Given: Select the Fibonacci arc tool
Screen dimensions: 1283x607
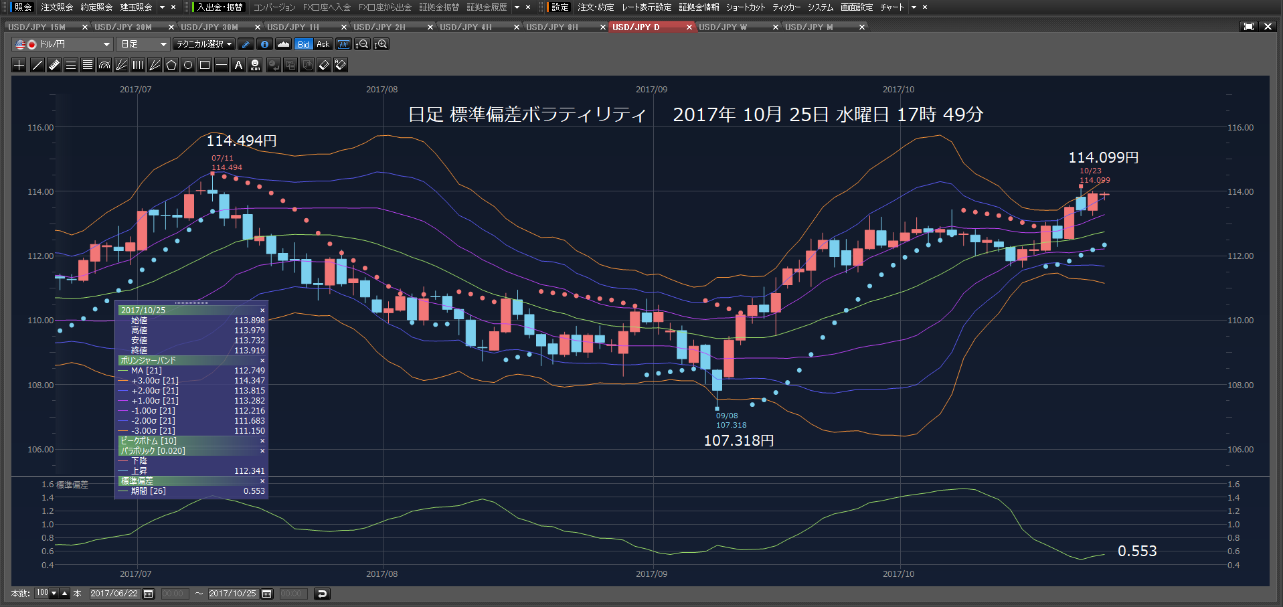Looking at the screenshot, I should [x=104, y=65].
